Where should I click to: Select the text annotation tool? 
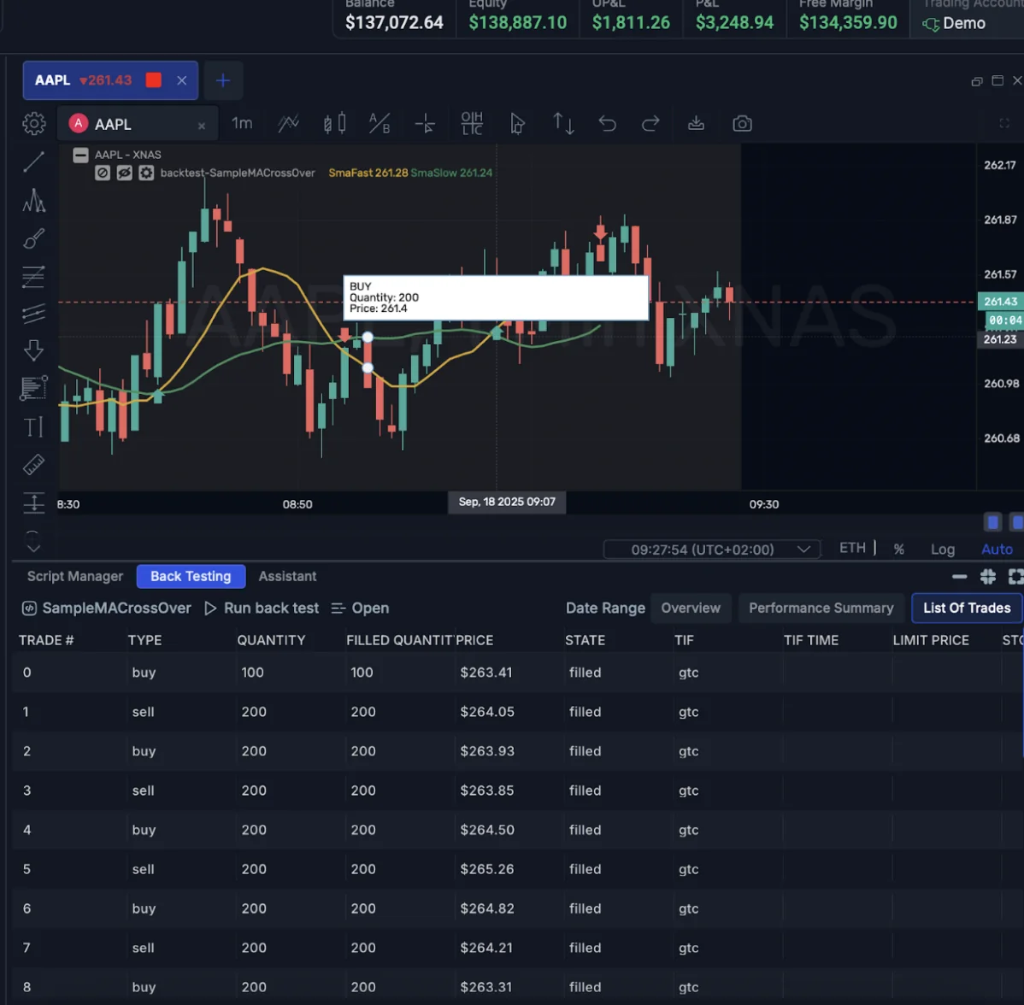pyautogui.click(x=33, y=426)
